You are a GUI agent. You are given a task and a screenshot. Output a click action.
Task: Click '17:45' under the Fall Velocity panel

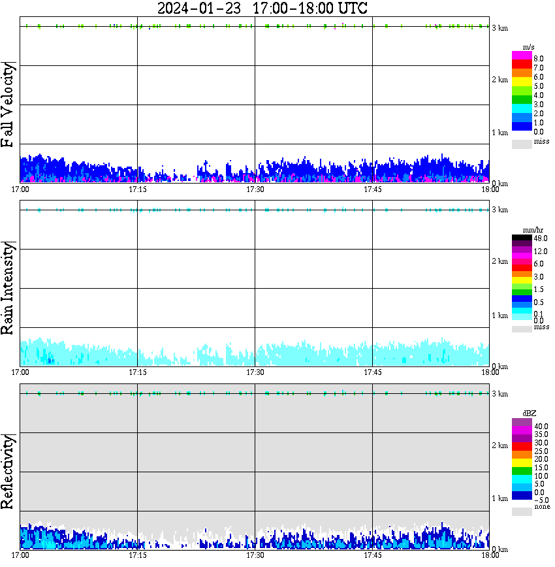click(x=373, y=189)
